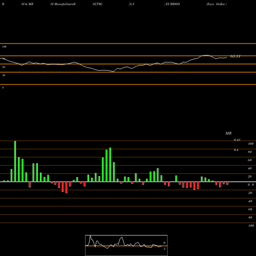Screen dimensions: 256x256
Task: Click the 20 label on histogram right axis
Action: pyautogui.click(x=250, y=177)
